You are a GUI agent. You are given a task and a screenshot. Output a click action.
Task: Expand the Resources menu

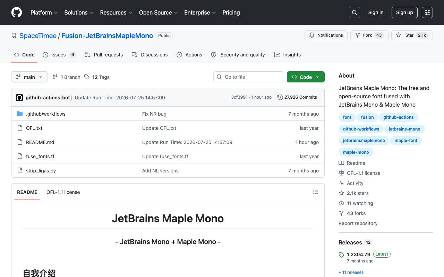click(116, 12)
